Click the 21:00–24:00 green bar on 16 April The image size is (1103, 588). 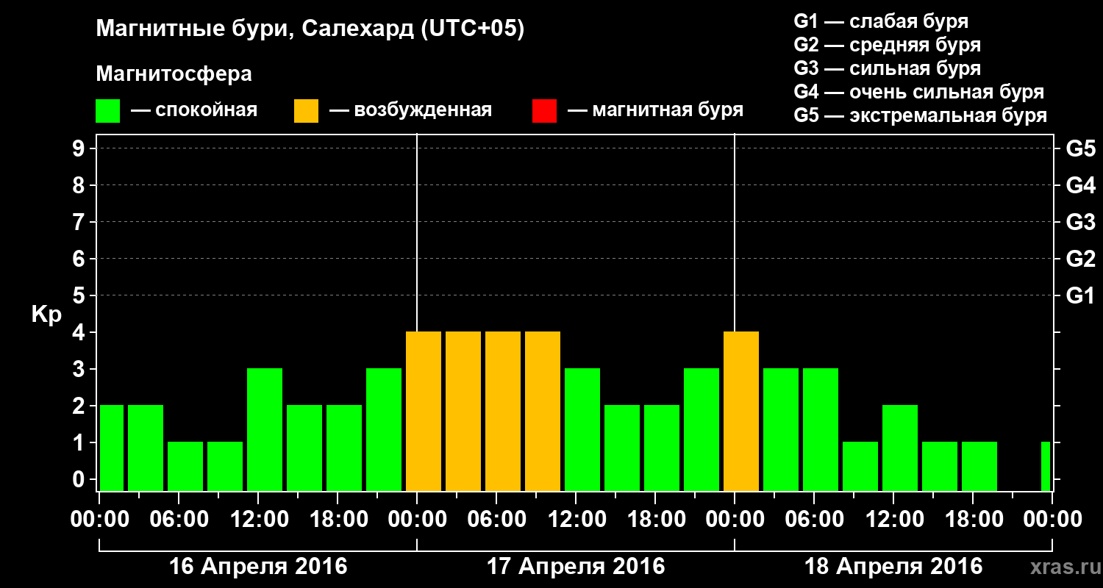384,429
